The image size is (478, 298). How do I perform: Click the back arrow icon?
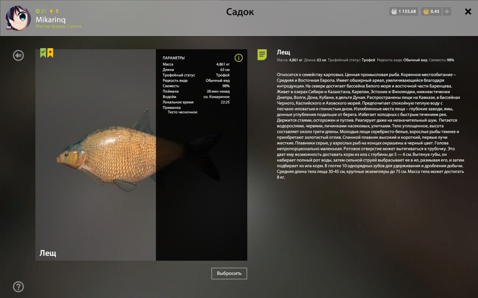[x=18, y=56]
